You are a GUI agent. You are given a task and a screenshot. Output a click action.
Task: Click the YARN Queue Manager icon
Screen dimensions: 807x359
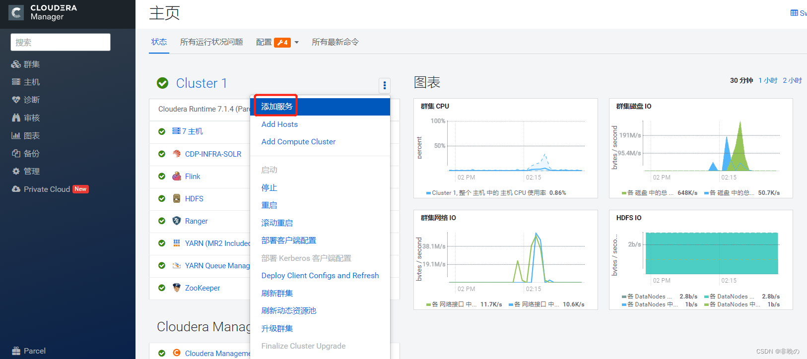tap(177, 265)
